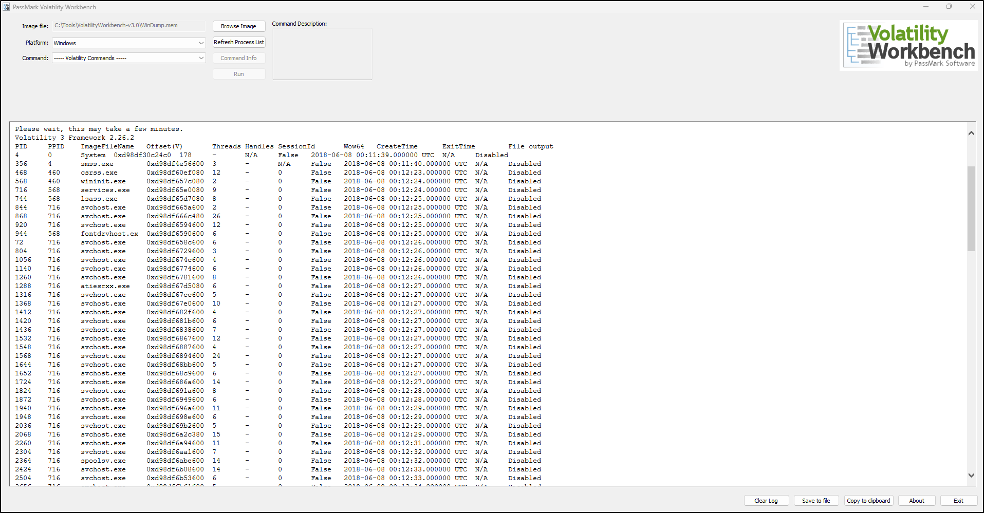The height and width of the screenshot is (513, 984).
Task: Click the log scrollbar down arrow
Action: coord(971,475)
